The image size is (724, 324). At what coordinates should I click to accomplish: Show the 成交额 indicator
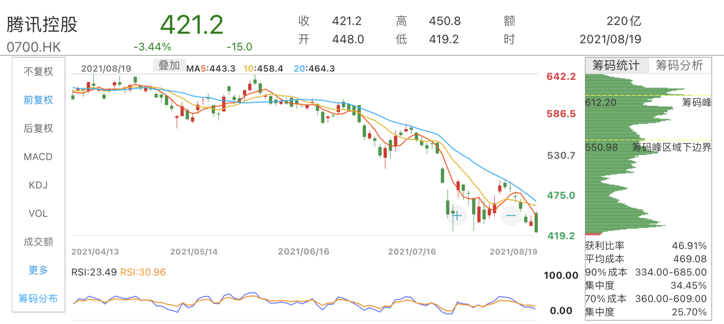[x=38, y=242]
